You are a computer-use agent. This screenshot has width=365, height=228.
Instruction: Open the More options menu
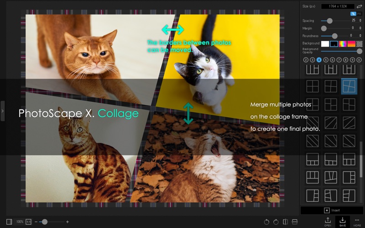tap(357, 222)
